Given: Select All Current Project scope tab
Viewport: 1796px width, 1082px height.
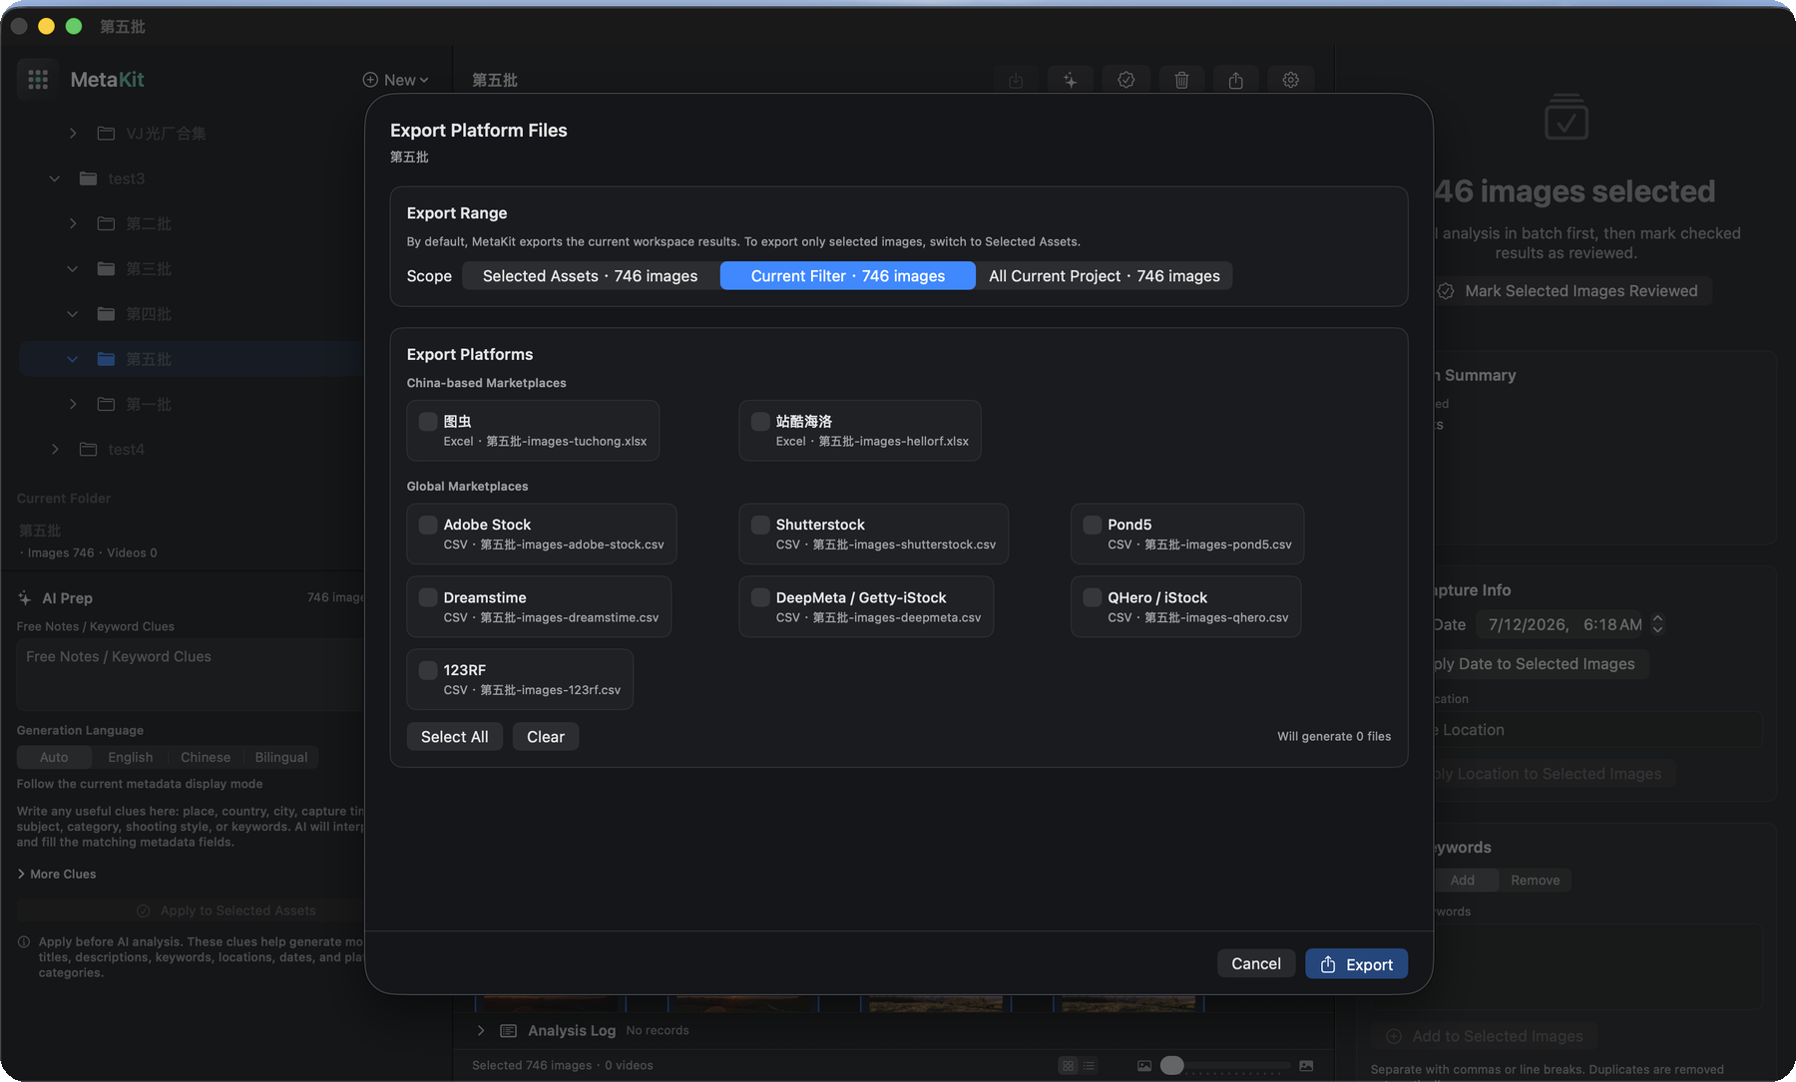Looking at the screenshot, I should [x=1105, y=276].
